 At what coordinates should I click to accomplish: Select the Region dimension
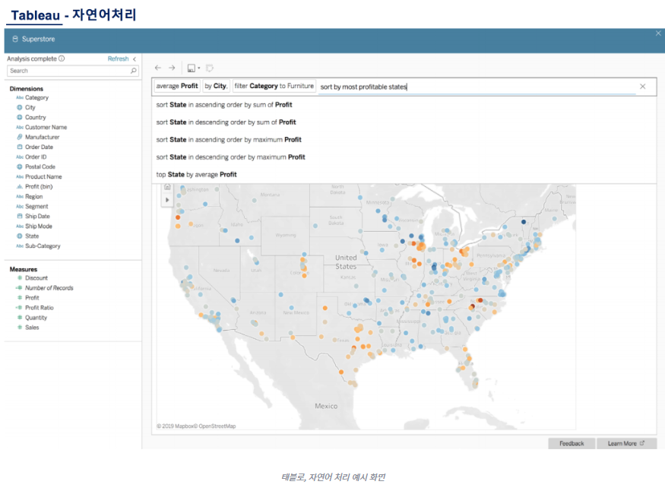click(x=33, y=197)
